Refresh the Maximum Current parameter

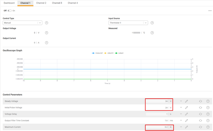click(200, 127)
